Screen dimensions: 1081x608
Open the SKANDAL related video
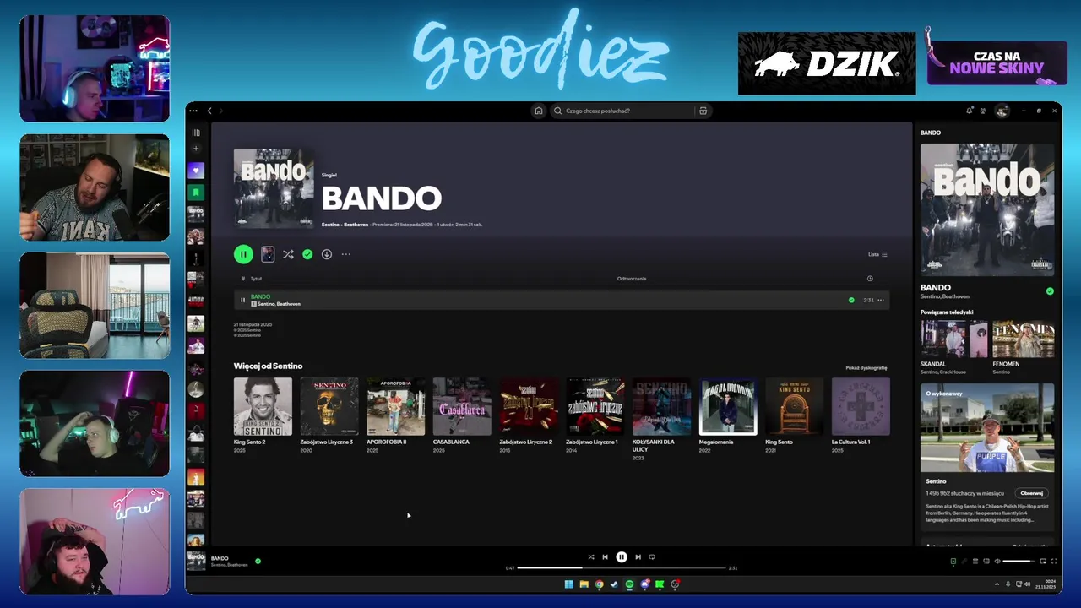click(x=953, y=348)
